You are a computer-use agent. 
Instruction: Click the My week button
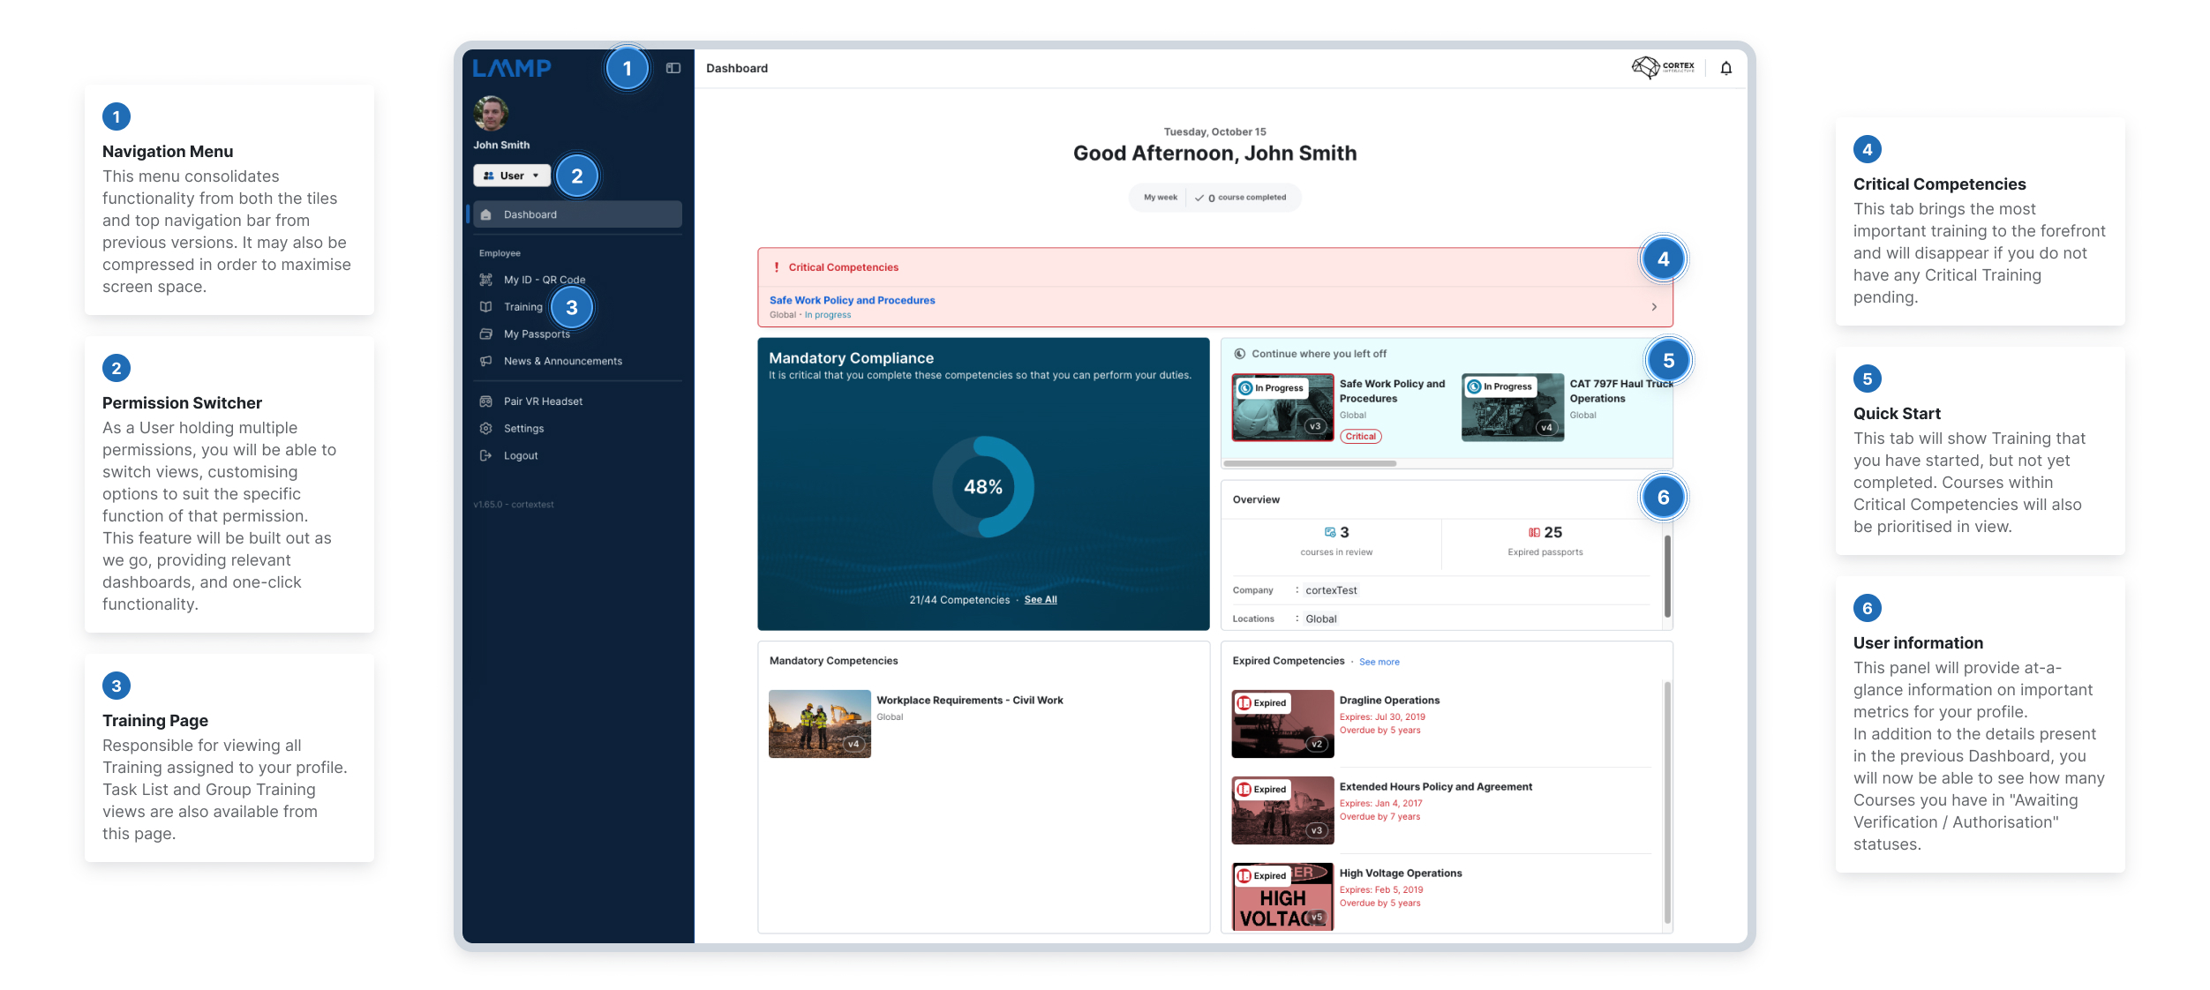coord(1160,198)
